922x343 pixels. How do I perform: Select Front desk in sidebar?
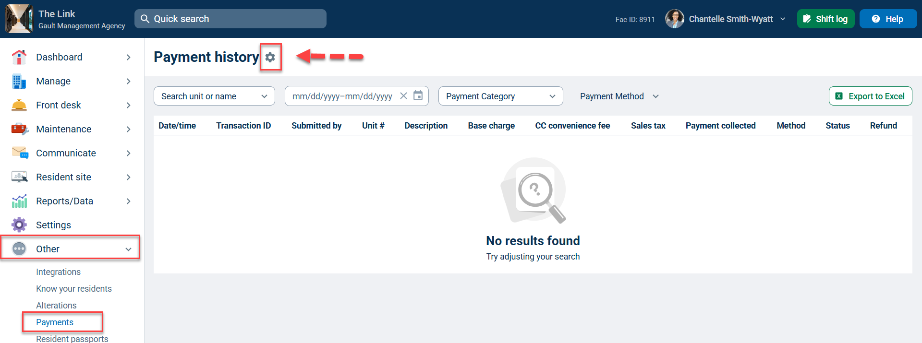[x=59, y=105]
